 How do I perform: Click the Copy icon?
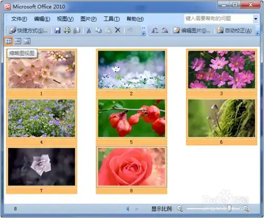coord(98,31)
